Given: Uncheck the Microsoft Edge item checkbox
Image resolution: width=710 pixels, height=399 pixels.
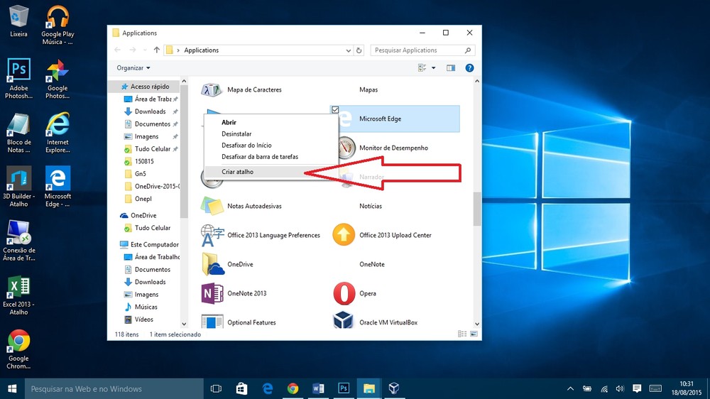Looking at the screenshot, I should pos(335,109).
